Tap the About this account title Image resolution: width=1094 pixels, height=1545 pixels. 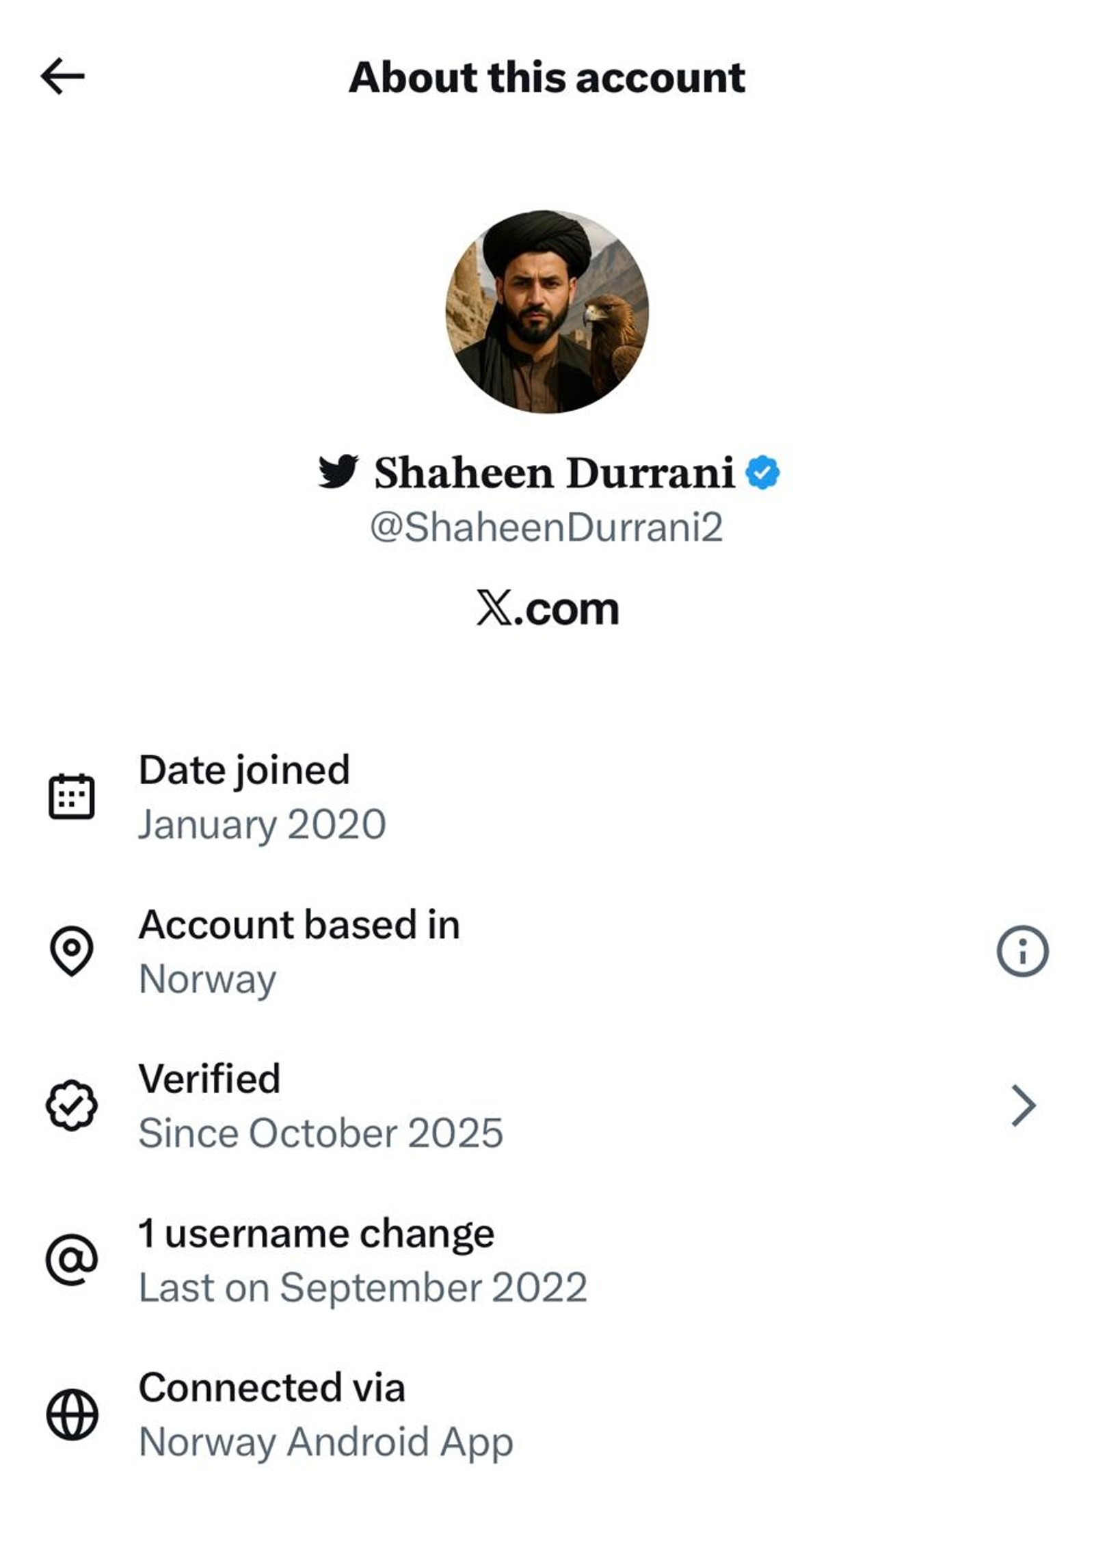pos(546,77)
